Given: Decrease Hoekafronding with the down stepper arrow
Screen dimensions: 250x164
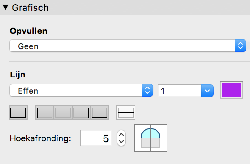Looking at the screenshot, I should (x=121, y=142).
